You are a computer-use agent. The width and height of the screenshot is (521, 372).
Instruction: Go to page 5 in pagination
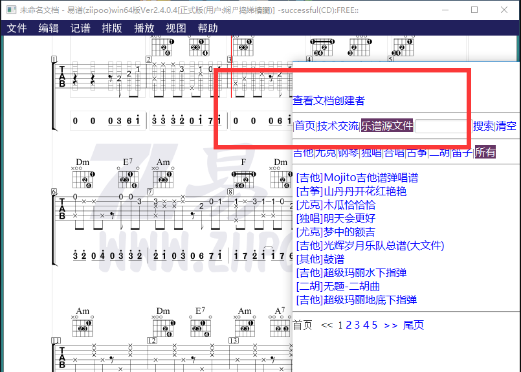pyautogui.click(x=375, y=325)
